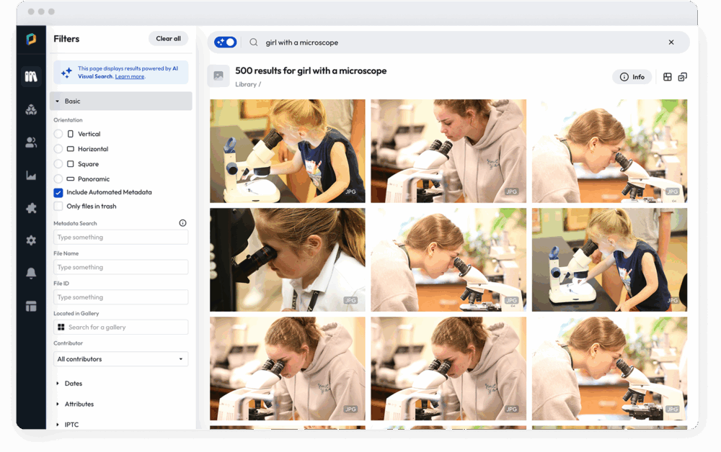Select the Horizontal orientation radio button
This screenshot has width=721, height=452.
(x=58, y=149)
